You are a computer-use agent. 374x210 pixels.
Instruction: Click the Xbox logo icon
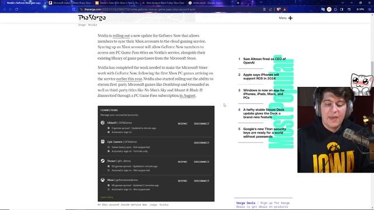[103, 180]
